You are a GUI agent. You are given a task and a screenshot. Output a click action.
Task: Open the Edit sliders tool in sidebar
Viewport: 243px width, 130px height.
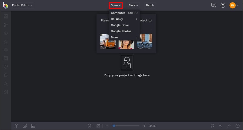(x=6, y=25)
